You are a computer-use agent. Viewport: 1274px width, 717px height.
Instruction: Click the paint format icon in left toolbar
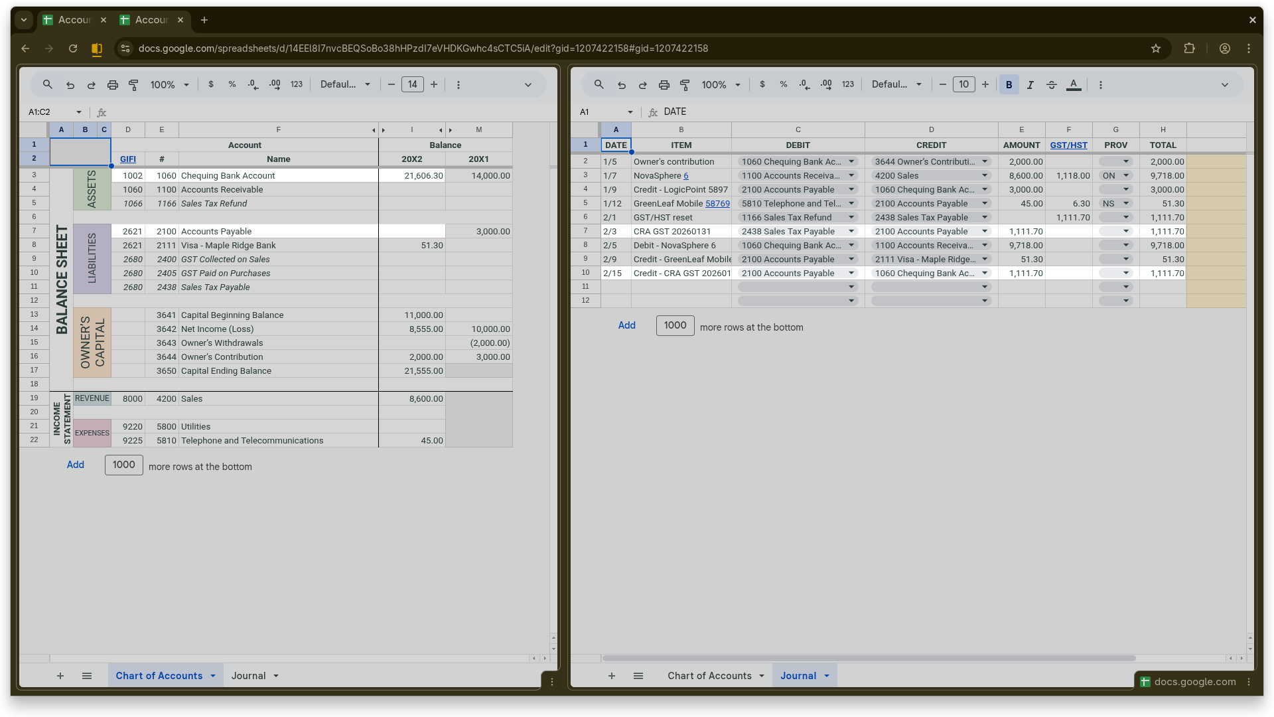tap(133, 85)
